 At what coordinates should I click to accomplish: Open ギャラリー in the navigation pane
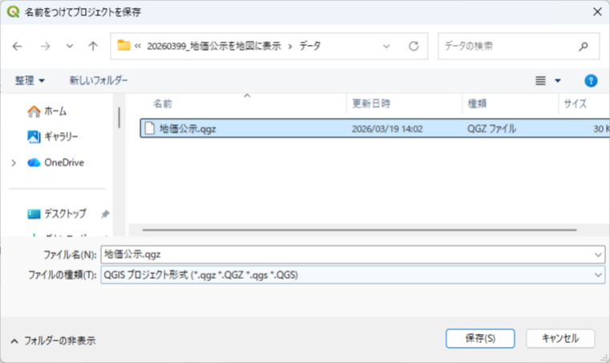pos(53,136)
